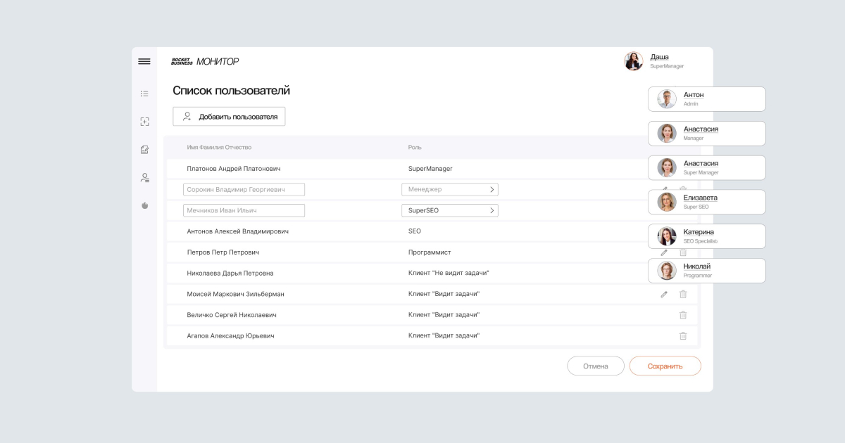
Task: Click the Rocket Business Монитор logo
Action: point(205,62)
